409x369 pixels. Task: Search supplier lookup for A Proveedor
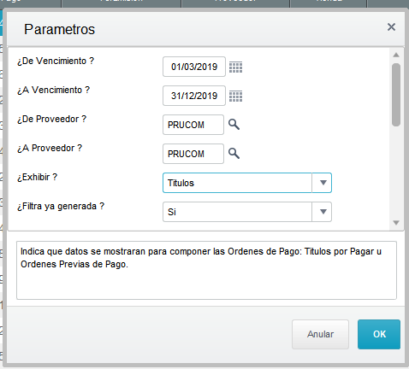tap(234, 154)
